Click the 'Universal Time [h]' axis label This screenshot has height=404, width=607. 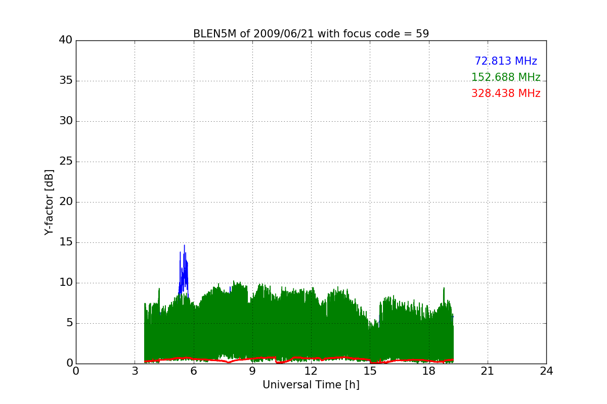(311, 385)
